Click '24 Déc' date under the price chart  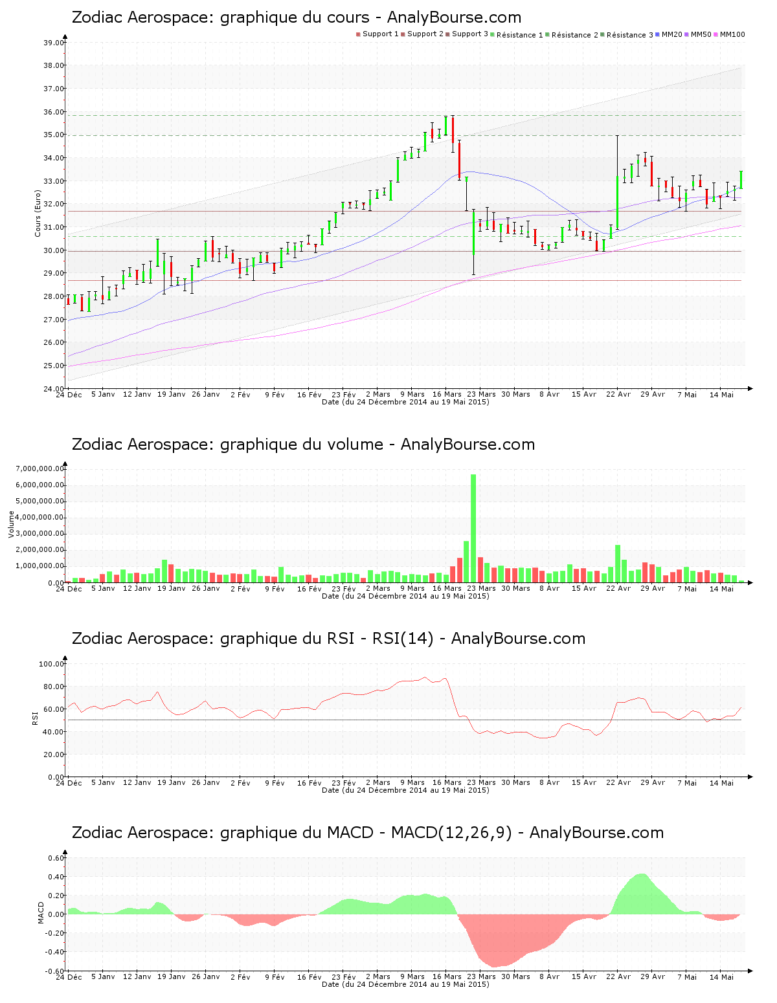(69, 395)
